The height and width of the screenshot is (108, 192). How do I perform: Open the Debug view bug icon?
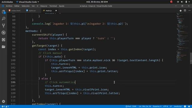click(3, 33)
